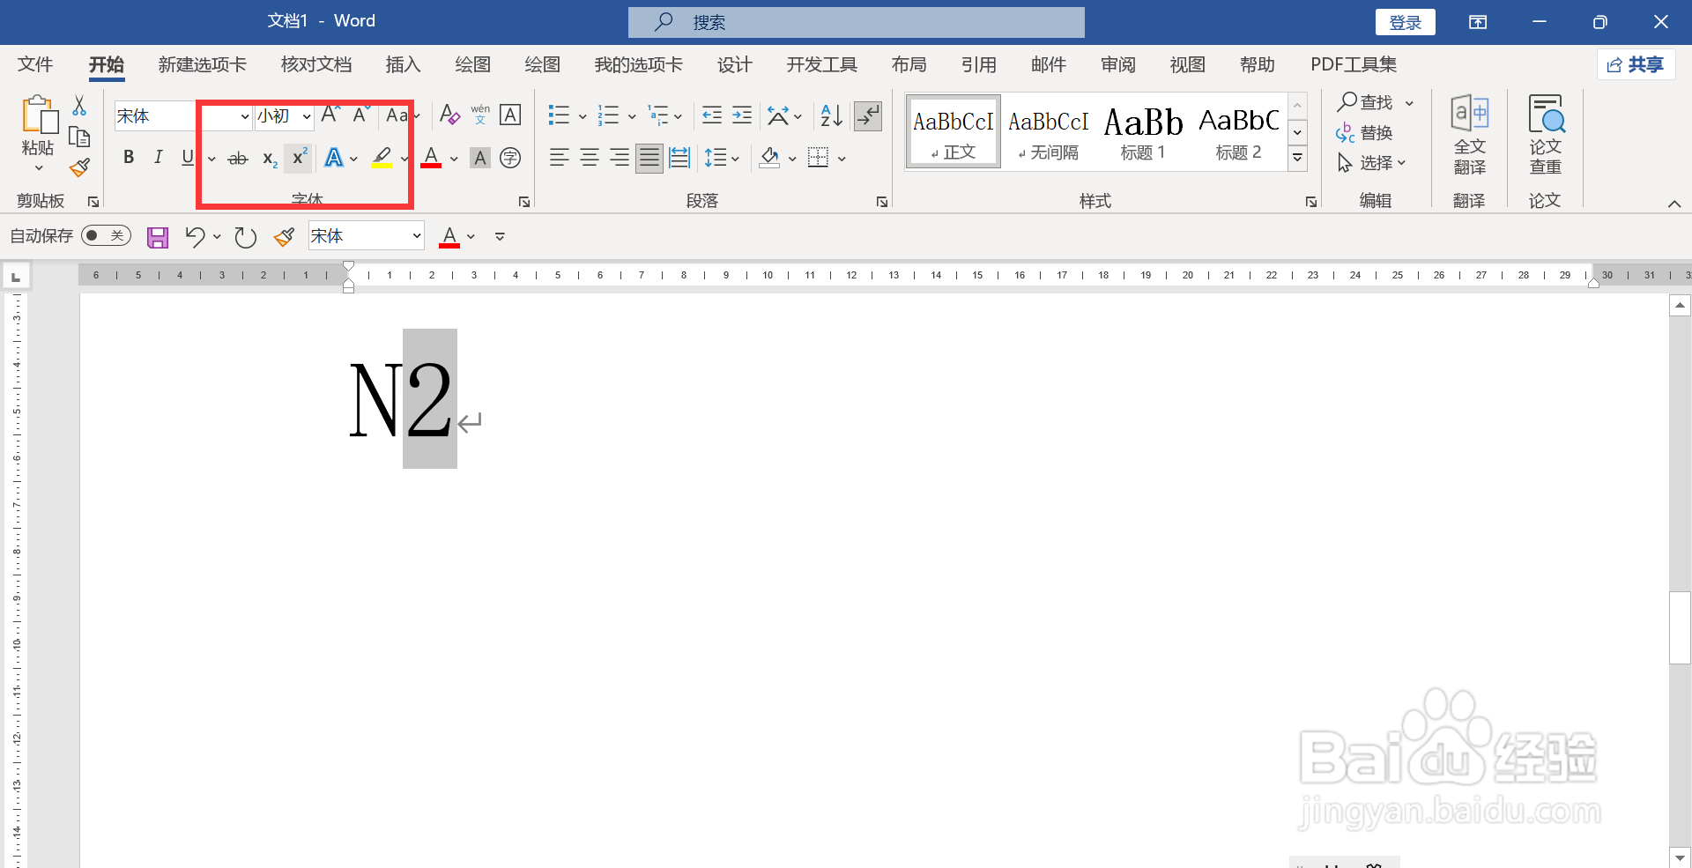Click the 选择 select button
1692x868 pixels.
(1371, 163)
